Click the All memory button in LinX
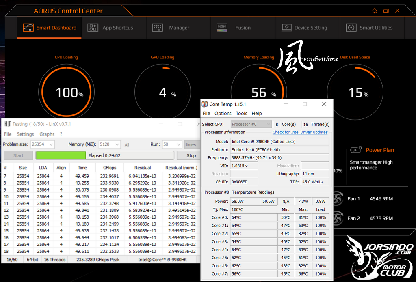 pos(127,145)
